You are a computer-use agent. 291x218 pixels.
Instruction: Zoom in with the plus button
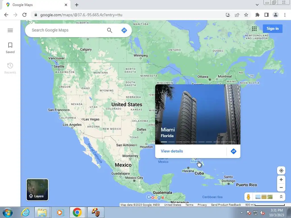point(281,179)
